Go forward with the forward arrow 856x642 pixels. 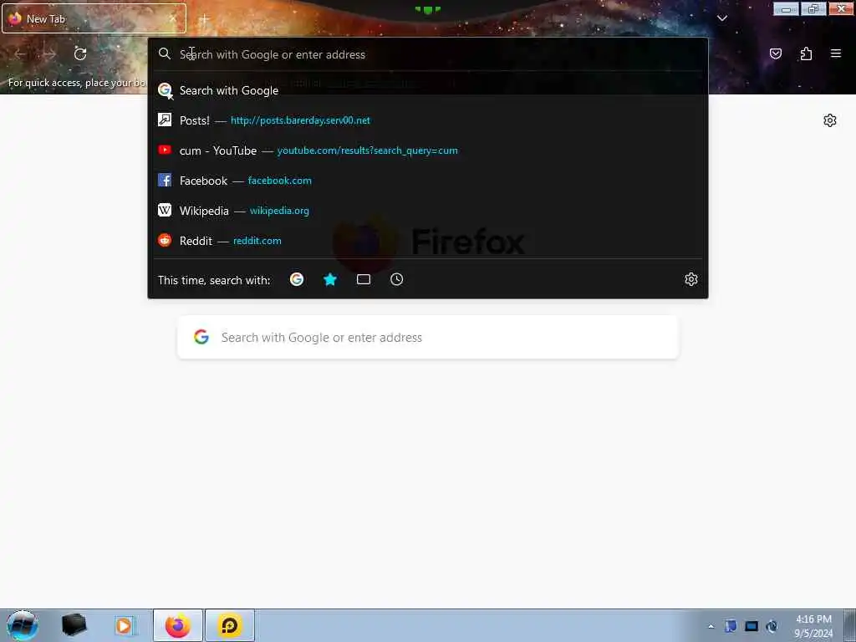[x=49, y=53]
